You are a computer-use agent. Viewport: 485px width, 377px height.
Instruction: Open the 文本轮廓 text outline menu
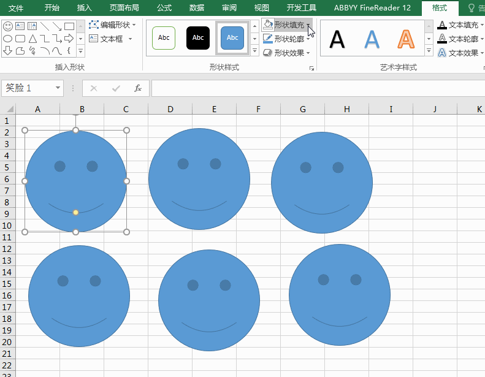click(x=460, y=39)
